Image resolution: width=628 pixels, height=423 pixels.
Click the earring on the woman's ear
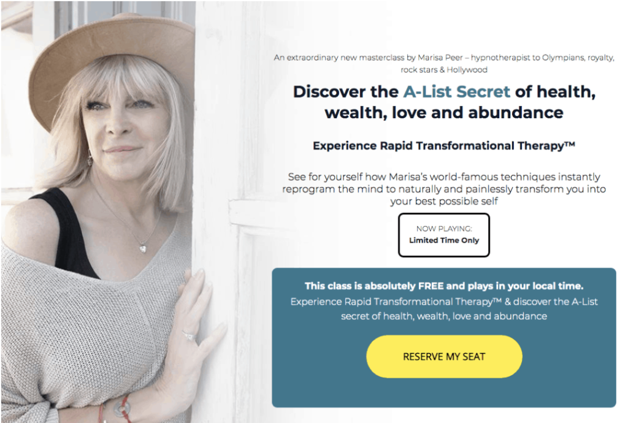[x=90, y=159]
